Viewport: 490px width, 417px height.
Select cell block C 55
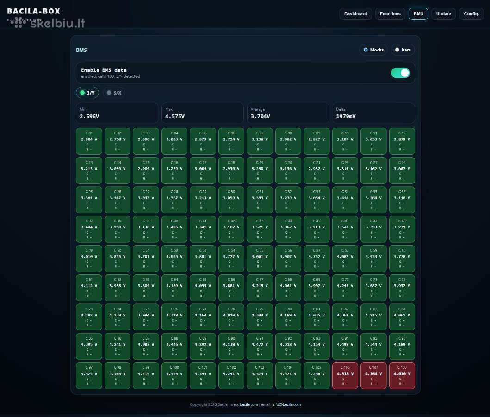(x=260, y=259)
